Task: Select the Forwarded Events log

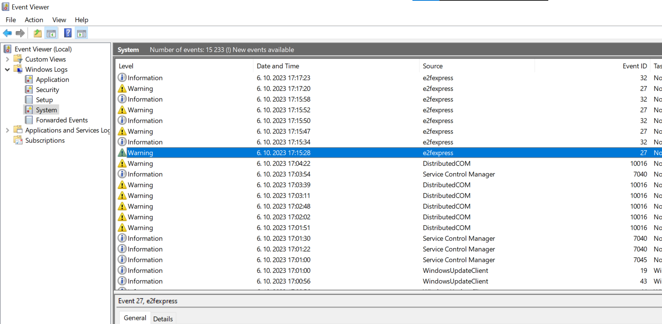Action: coord(62,120)
